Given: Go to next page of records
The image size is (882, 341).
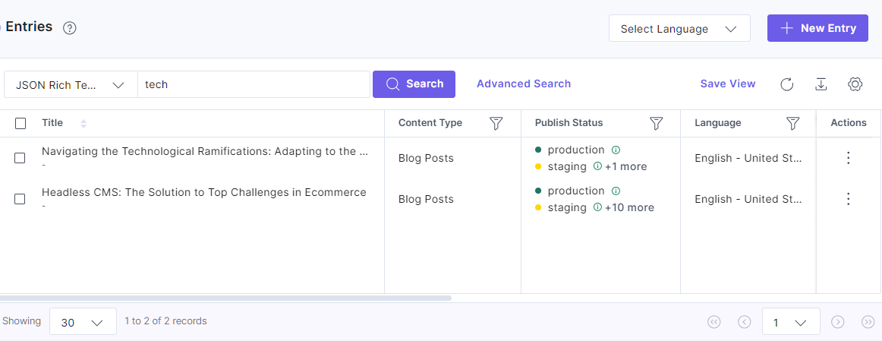Looking at the screenshot, I should [837, 322].
